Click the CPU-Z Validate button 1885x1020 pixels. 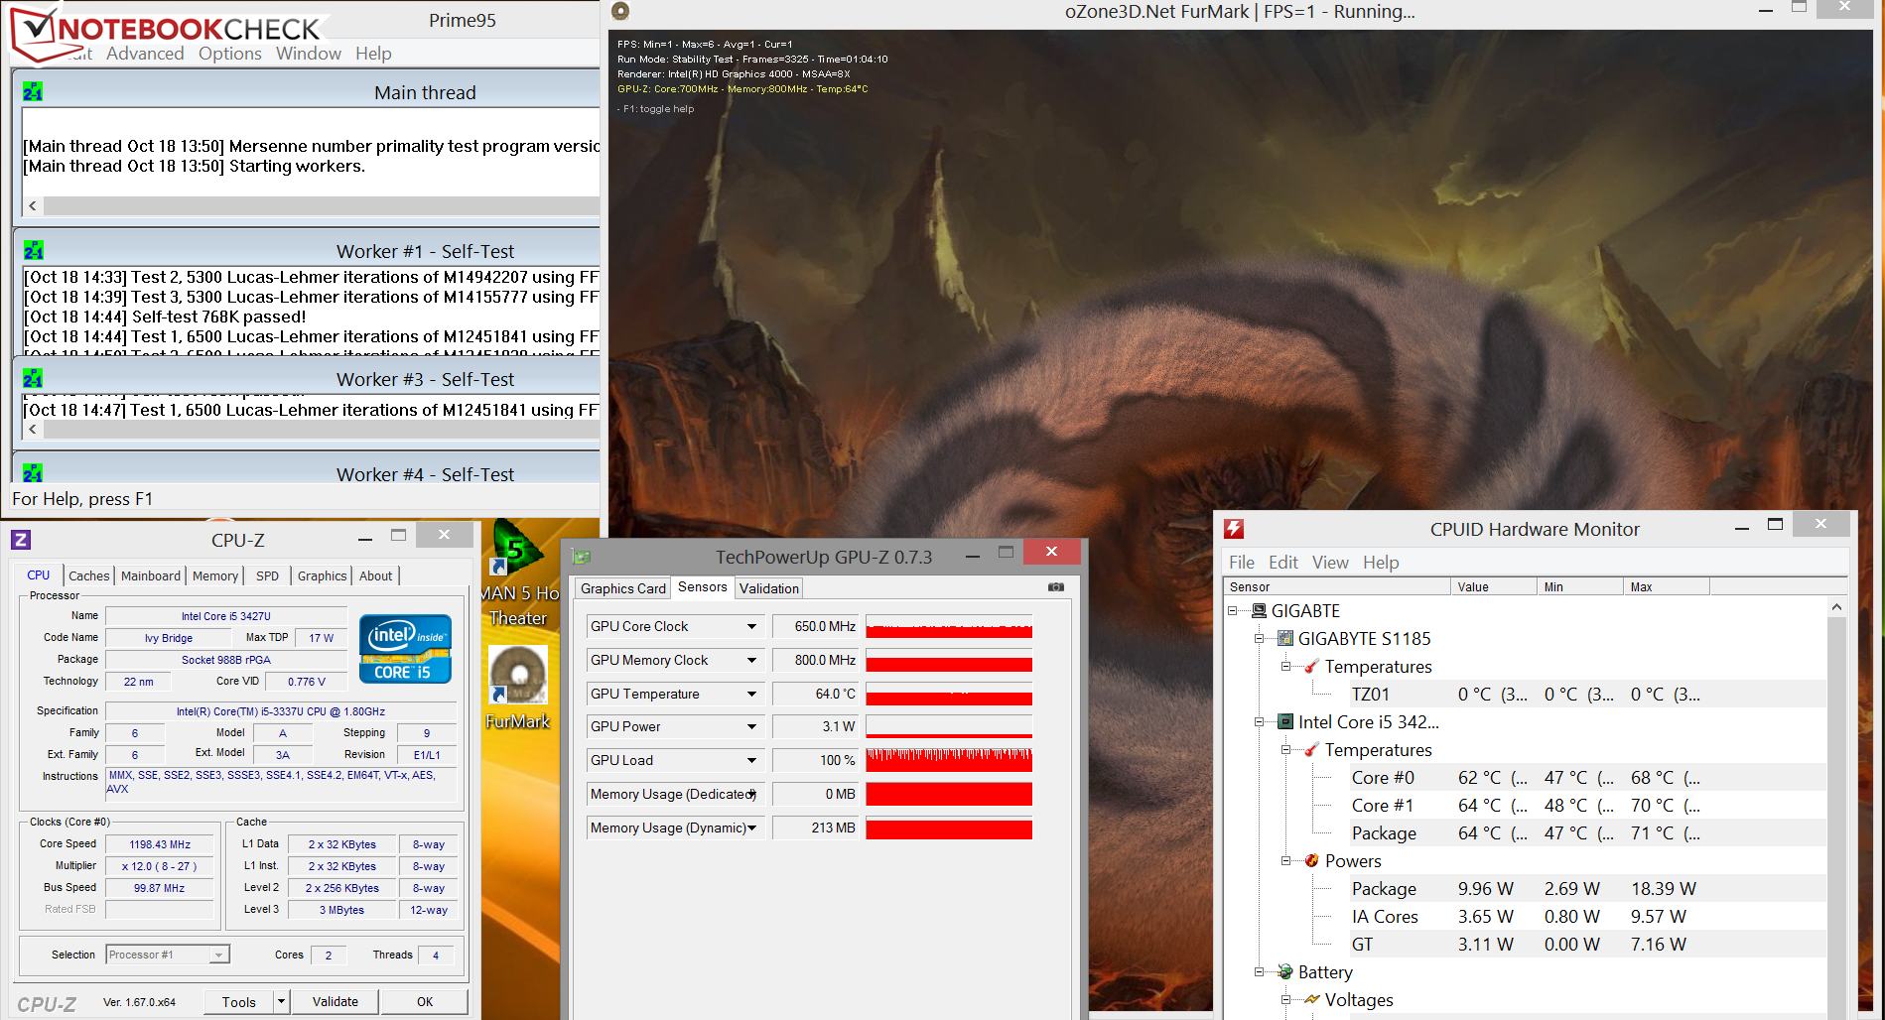click(x=336, y=1002)
